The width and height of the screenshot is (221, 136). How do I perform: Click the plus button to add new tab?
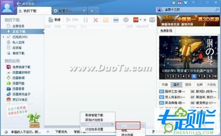pyautogui.click(x=92, y=11)
